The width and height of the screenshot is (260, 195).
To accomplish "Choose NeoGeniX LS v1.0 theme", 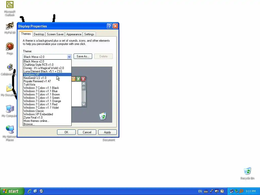I will (x=47, y=78).
